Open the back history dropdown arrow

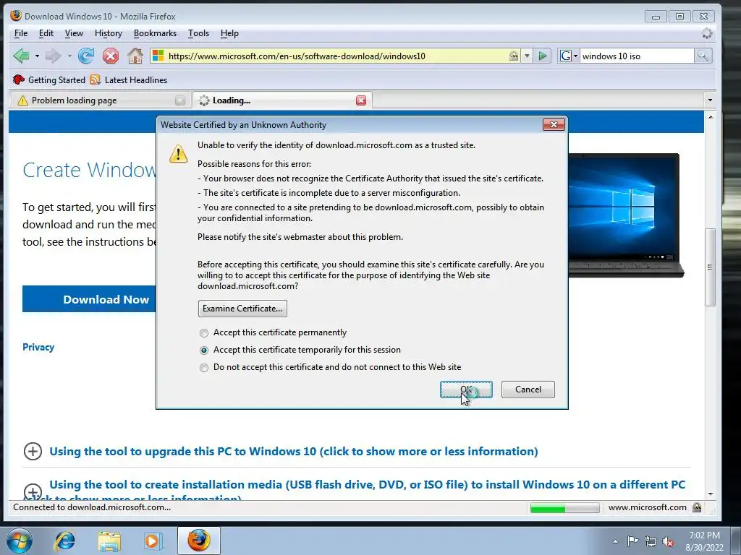[37, 56]
